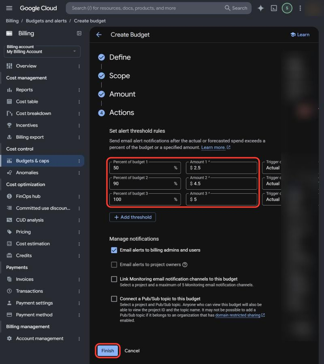This screenshot has height=364, width=324.
Task: Check Link Monitoring email notification channels
Action: pos(114,279)
